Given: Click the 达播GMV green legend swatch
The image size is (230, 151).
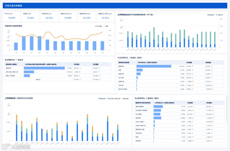Looking at the screenshot, I should (216, 15).
